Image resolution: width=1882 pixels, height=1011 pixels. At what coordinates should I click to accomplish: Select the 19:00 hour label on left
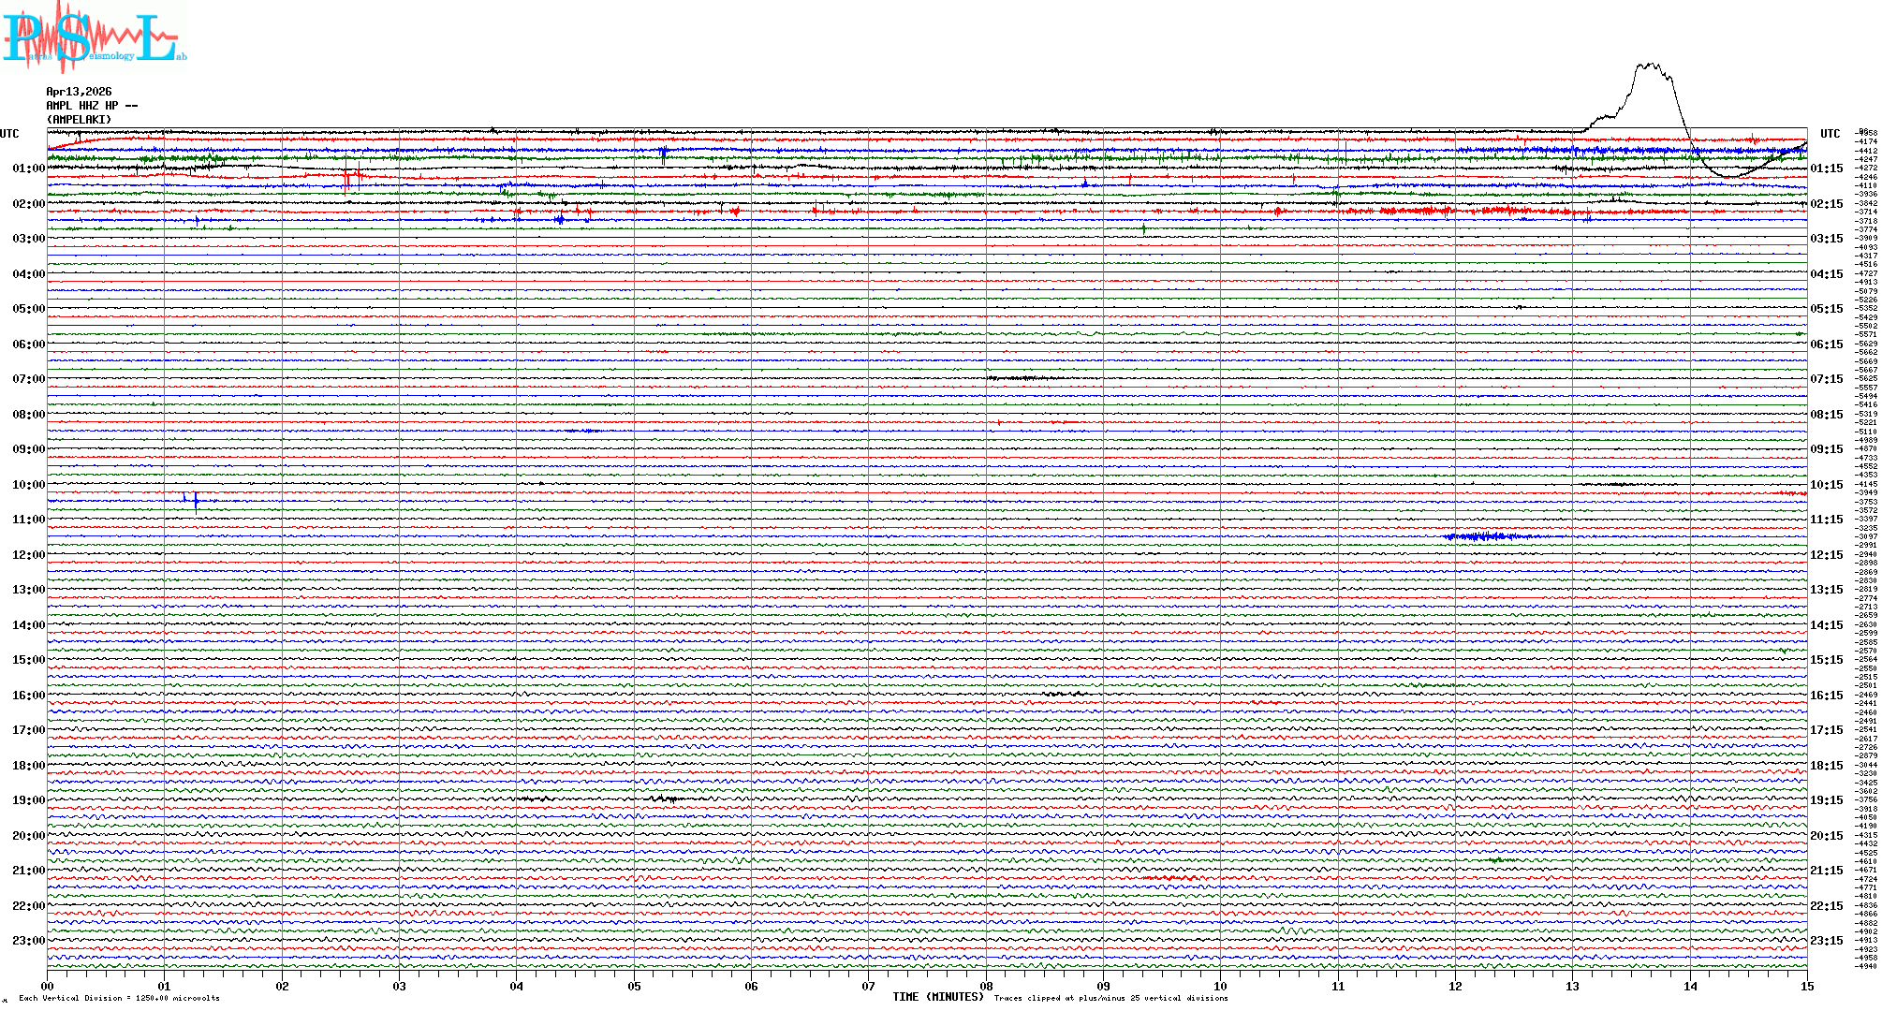tap(28, 800)
